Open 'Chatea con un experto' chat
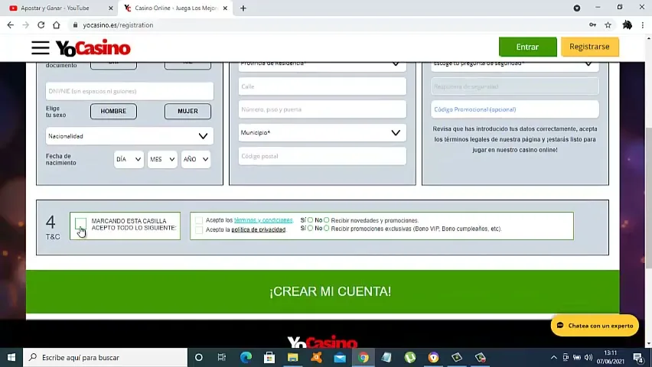Viewport: 652px width, 367px height. 595,326
